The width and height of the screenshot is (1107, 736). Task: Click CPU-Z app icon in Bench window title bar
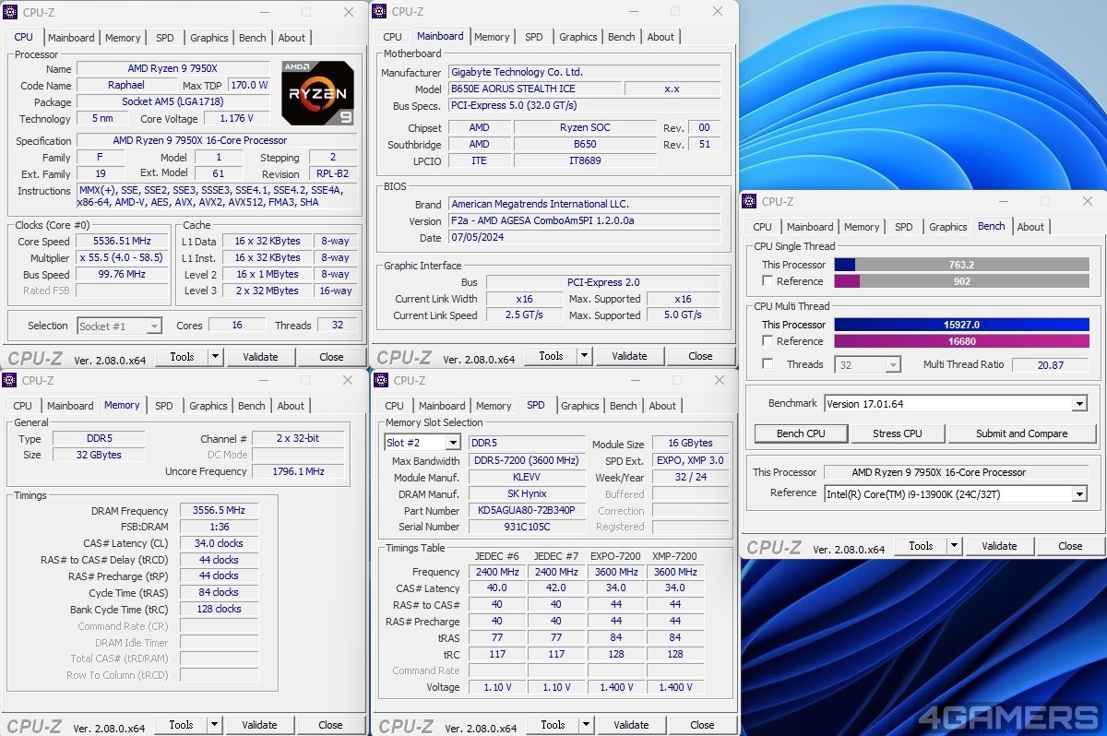(751, 201)
